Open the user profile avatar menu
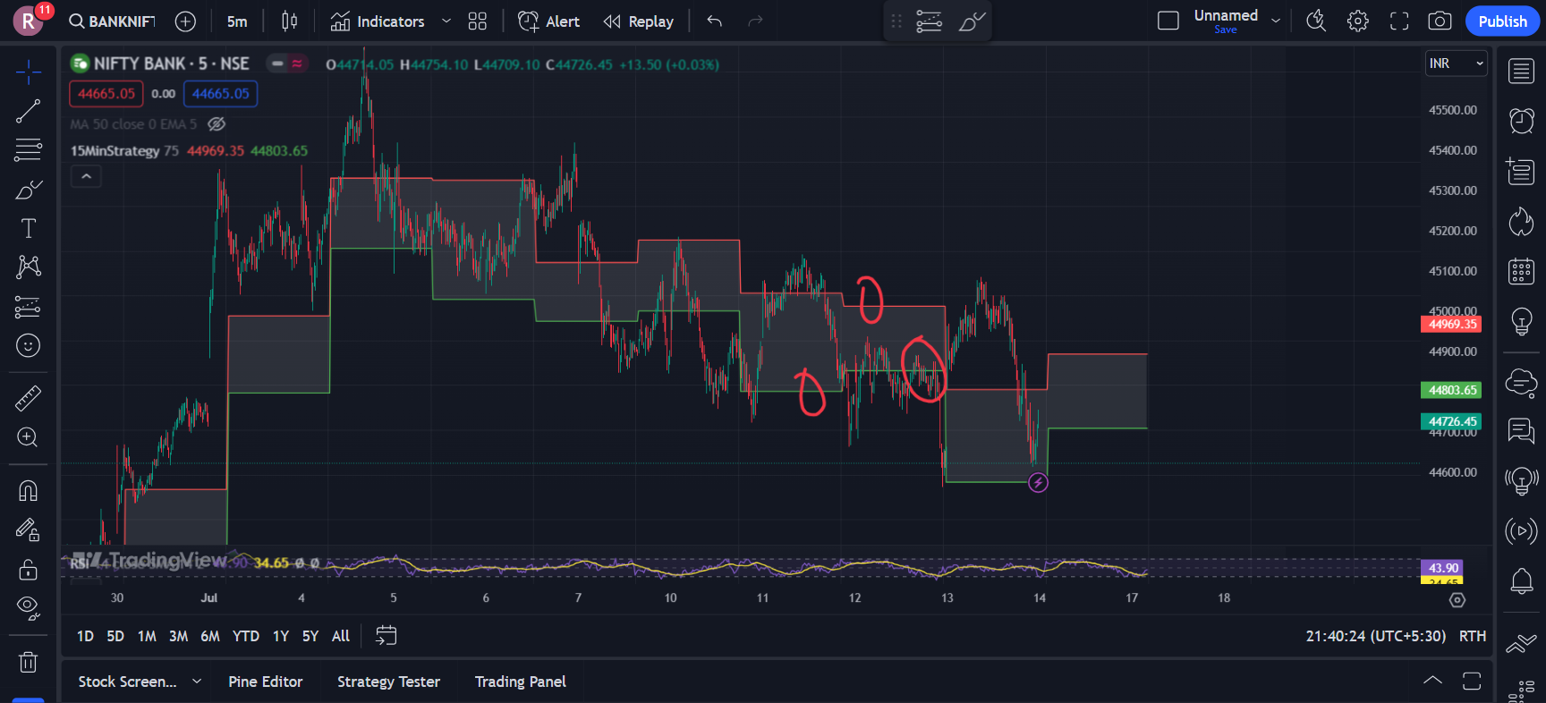 point(29,21)
